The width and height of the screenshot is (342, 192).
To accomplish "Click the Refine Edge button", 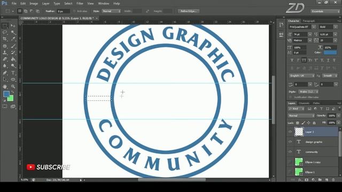I will pos(189,11).
